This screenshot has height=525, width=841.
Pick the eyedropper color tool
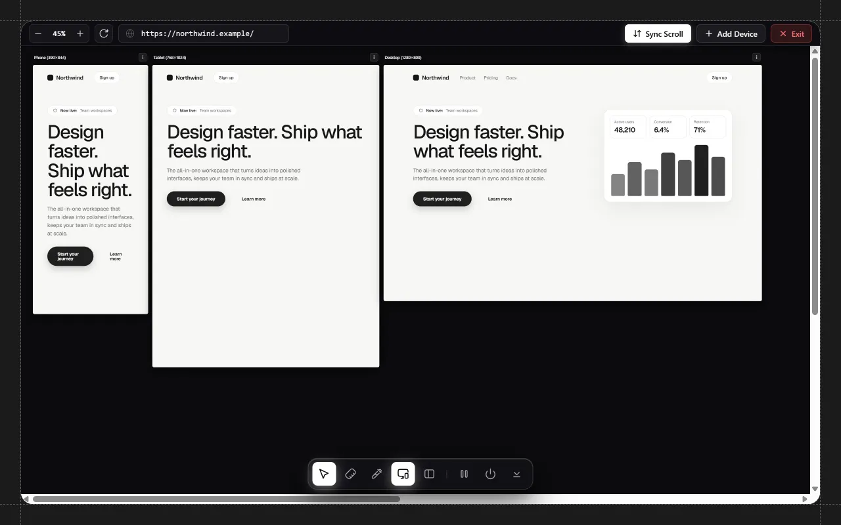click(376, 474)
